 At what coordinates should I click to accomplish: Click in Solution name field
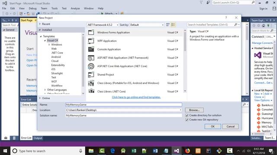point(124,115)
